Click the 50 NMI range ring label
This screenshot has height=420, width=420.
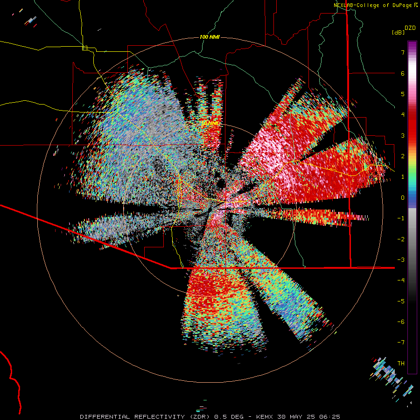pyautogui.click(x=210, y=124)
